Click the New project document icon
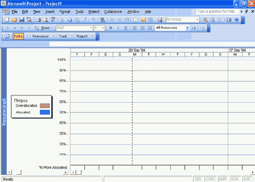Viewport: 255px width, 182px height. click(x=7, y=20)
